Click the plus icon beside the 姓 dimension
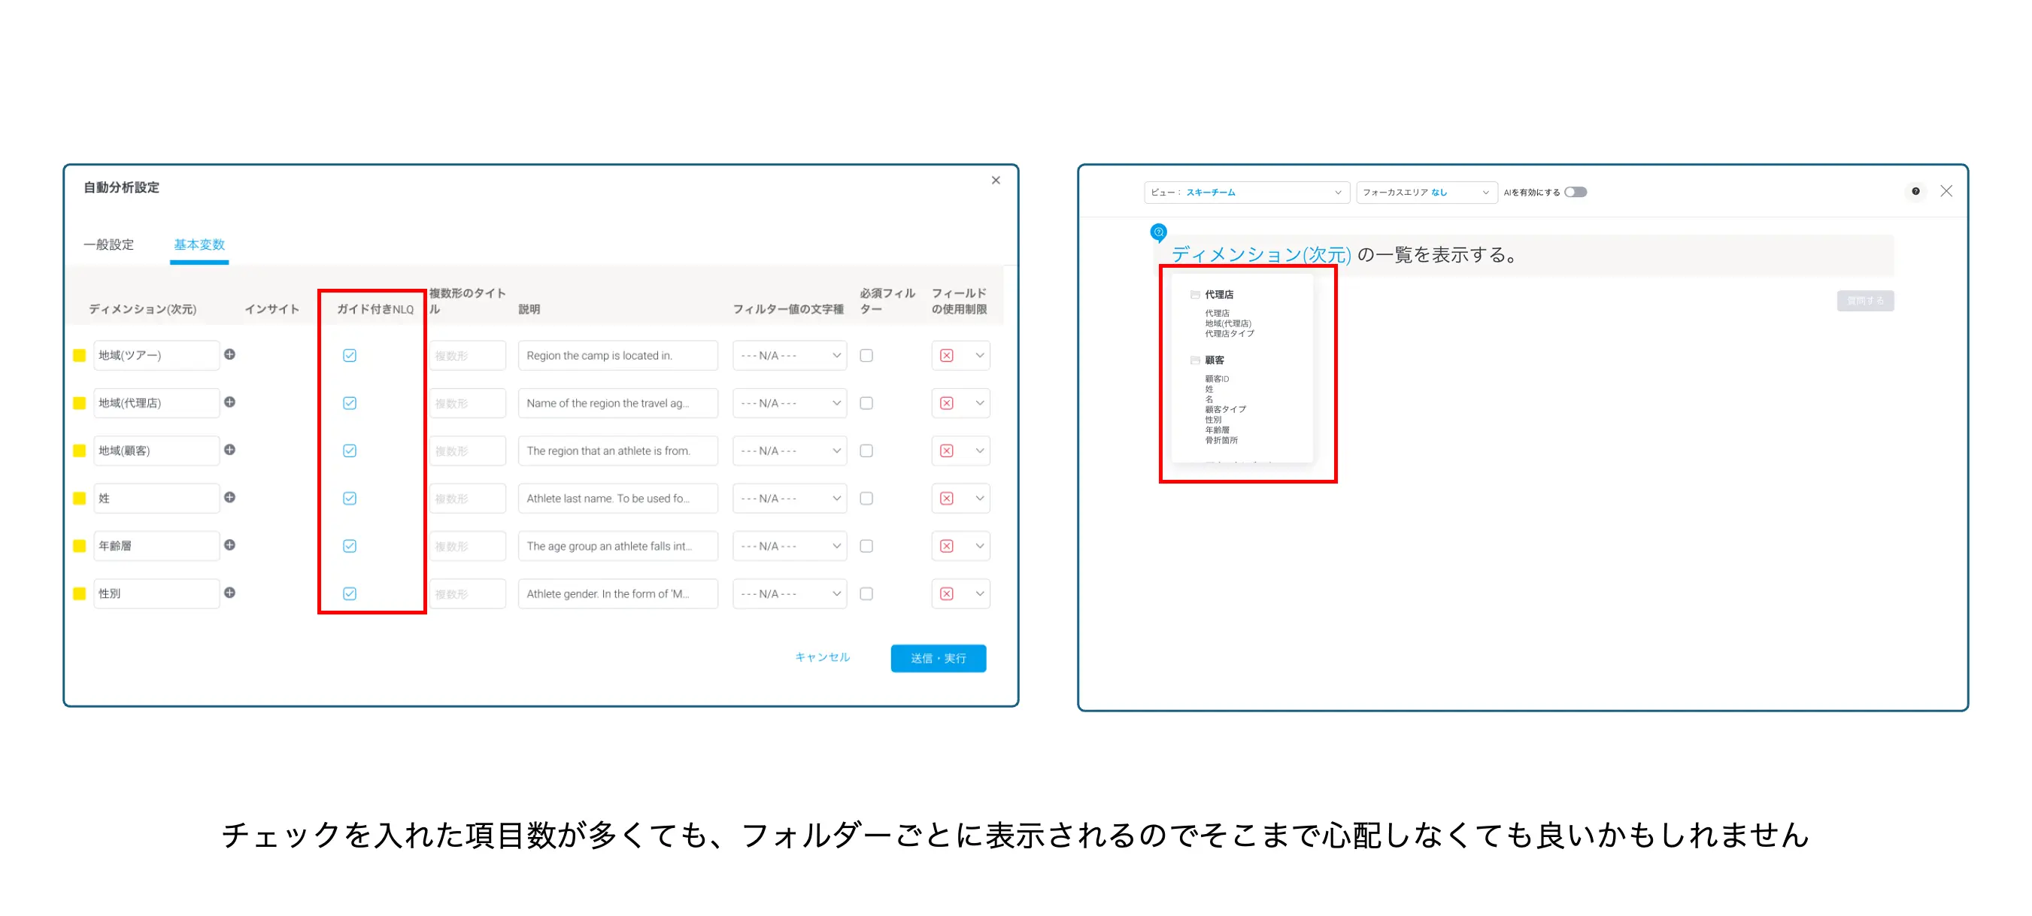The image size is (2032, 916). coord(229,498)
